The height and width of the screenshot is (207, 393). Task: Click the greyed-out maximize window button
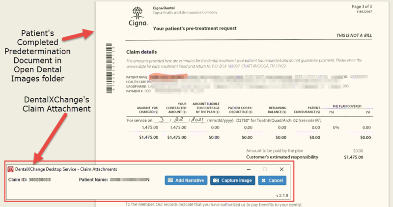point(265,169)
